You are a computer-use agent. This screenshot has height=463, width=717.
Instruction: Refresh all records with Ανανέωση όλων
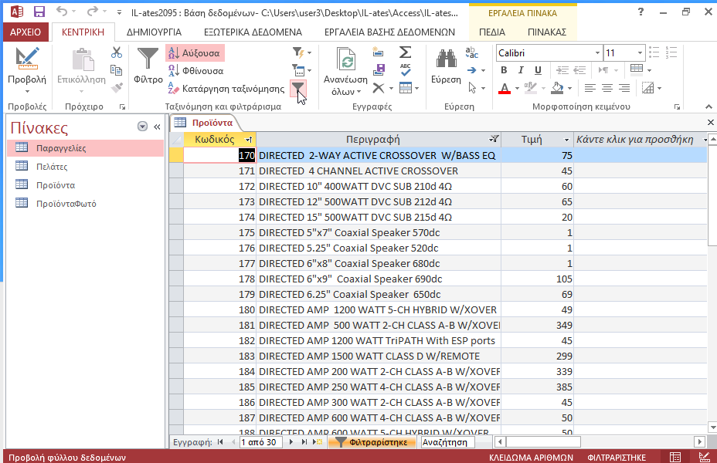tap(345, 71)
